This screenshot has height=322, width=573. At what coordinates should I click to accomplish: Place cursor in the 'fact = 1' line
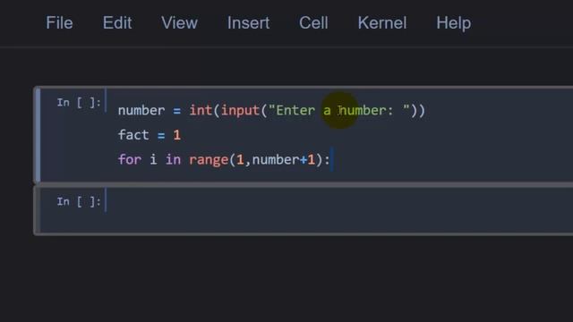150,135
